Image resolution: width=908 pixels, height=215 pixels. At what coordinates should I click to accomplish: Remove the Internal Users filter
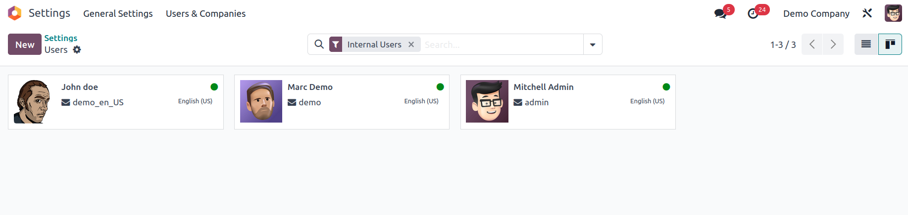(x=411, y=44)
